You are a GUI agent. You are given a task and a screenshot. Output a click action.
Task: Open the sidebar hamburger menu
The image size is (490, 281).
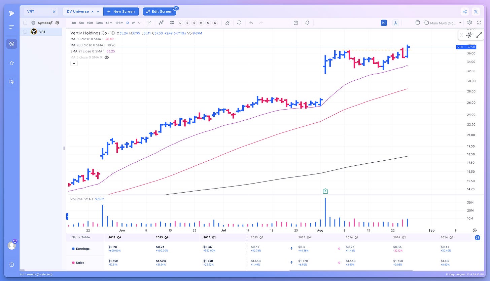[x=12, y=27]
